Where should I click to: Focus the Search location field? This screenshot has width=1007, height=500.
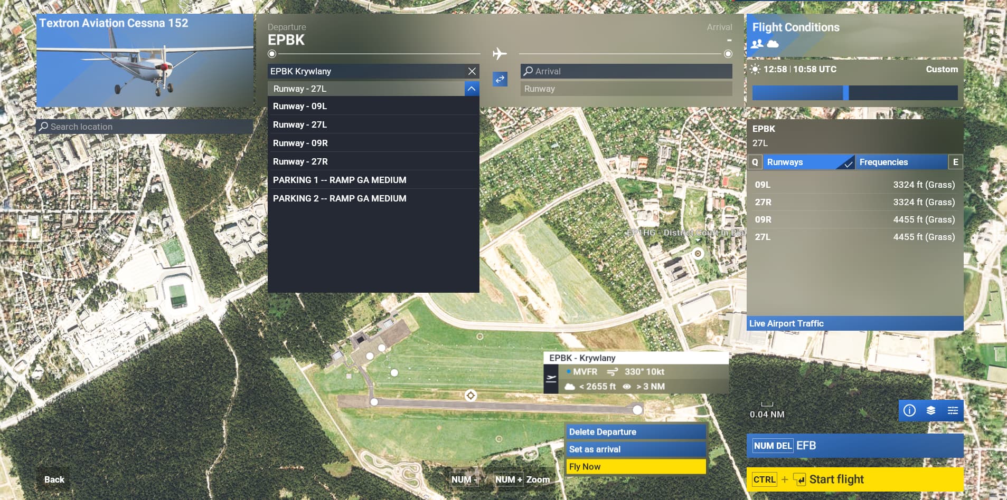coord(145,127)
